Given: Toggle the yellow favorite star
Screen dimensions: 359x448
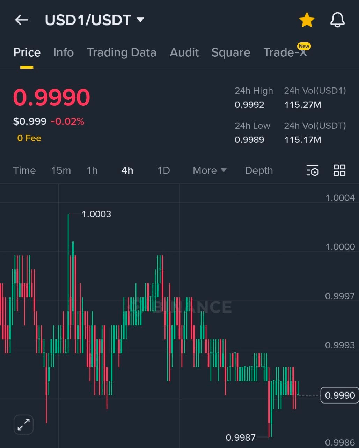Looking at the screenshot, I should click(307, 20).
